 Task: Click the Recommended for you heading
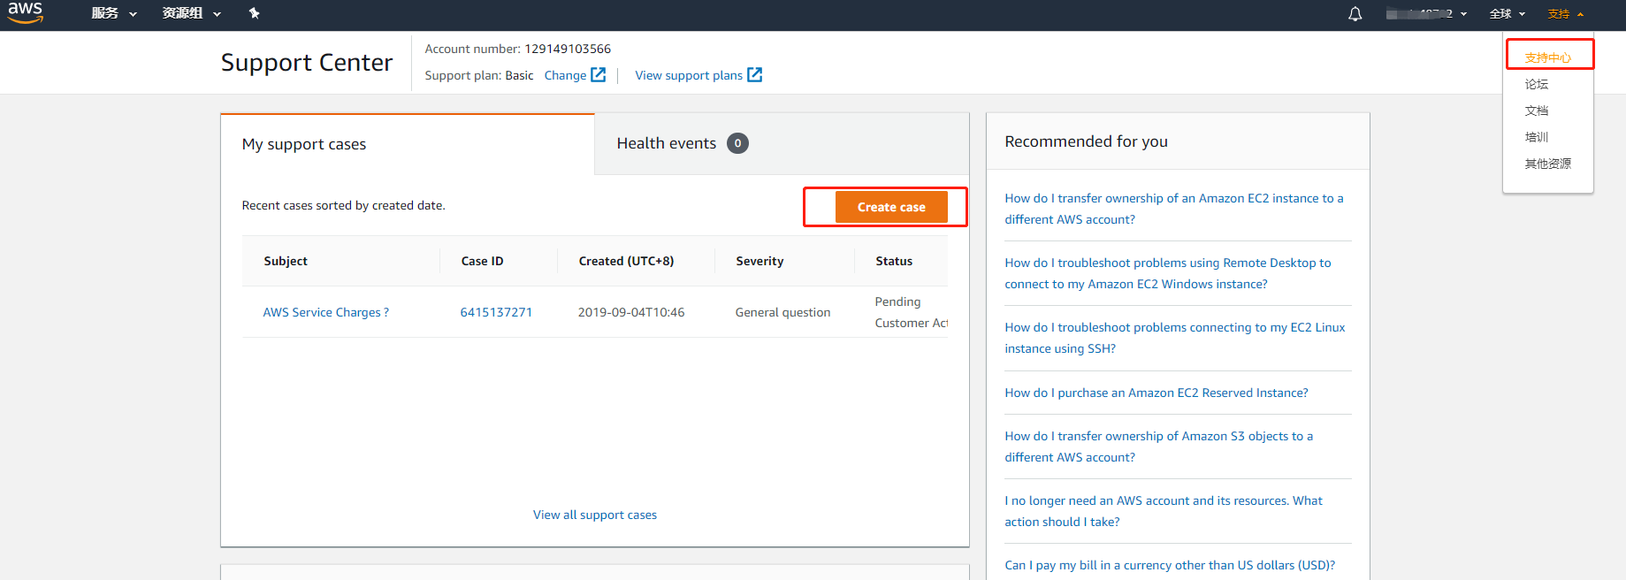[x=1086, y=141]
